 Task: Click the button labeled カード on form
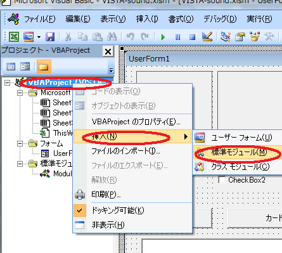255,218
